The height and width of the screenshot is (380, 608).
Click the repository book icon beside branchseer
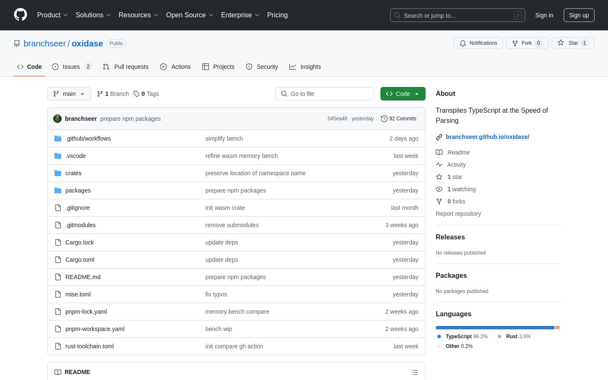pos(17,43)
